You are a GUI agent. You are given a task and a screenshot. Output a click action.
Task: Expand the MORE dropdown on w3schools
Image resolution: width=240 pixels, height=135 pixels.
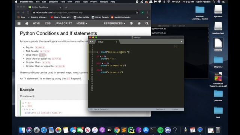[x=82, y=23]
